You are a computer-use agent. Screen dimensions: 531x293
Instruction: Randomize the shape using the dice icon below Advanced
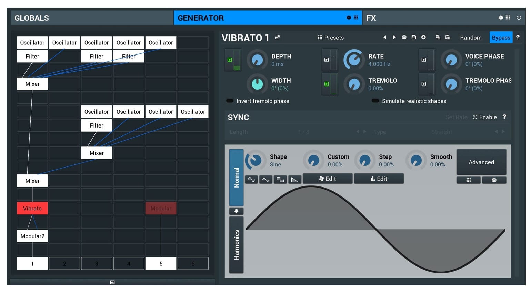[494, 180]
